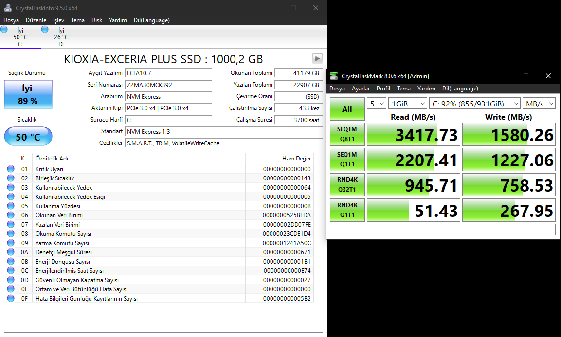
Task: Click status orb for Kullanılabilecek Yedek row
Action: coord(11,187)
